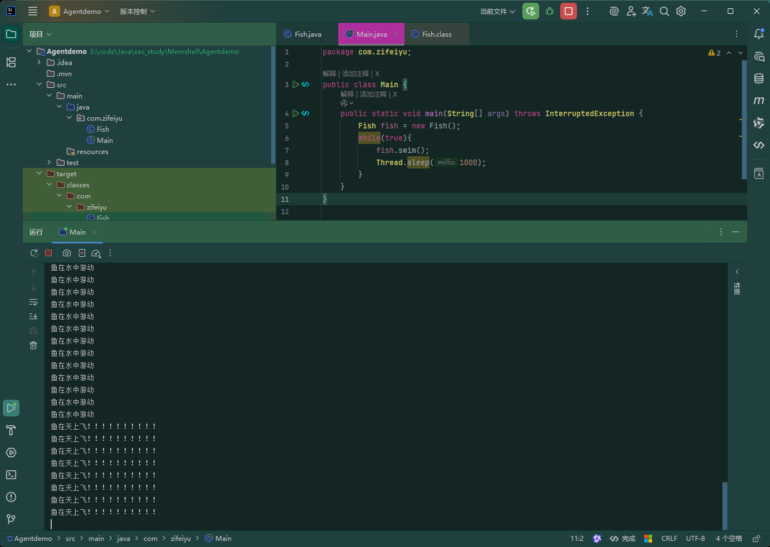Open the Maven tool window

759,101
